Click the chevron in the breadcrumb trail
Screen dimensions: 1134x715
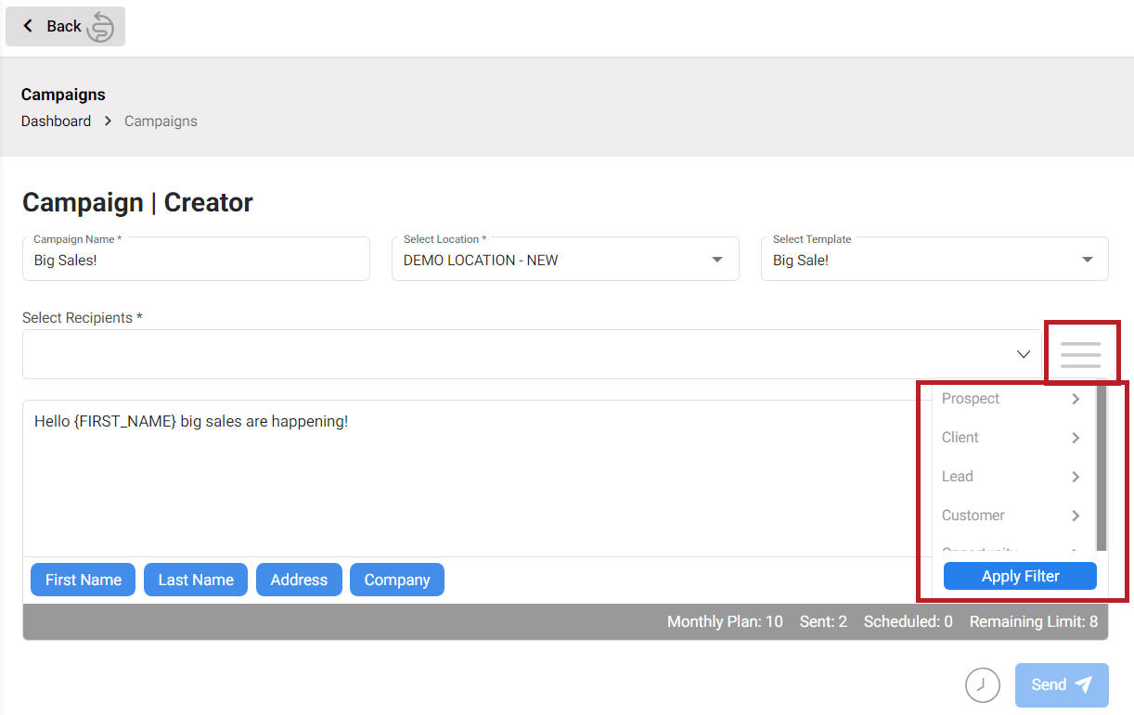coord(108,121)
